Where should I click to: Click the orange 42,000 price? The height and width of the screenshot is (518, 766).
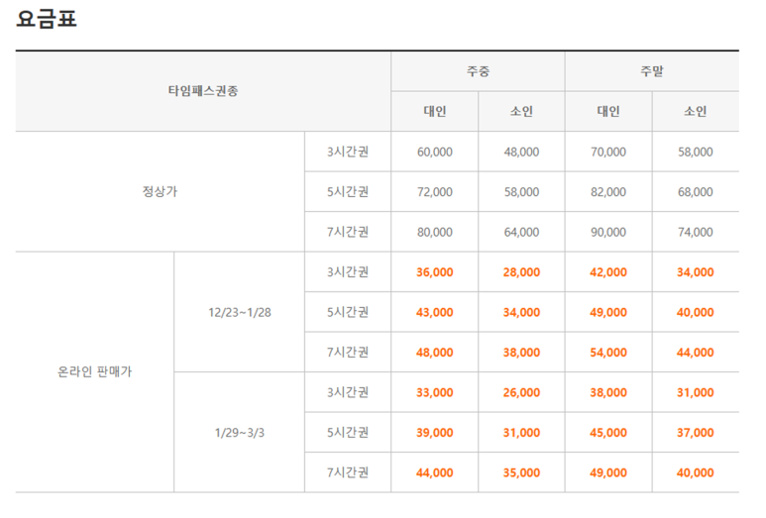pos(608,272)
